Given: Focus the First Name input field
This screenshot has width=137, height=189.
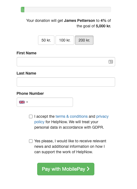Looking at the screenshot, I should click(x=66, y=62).
